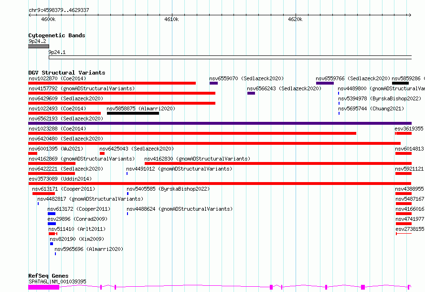This screenshot has width=425, height=292.
Task: Click nsv820190 (Kim2009) label
Action: 77,239
